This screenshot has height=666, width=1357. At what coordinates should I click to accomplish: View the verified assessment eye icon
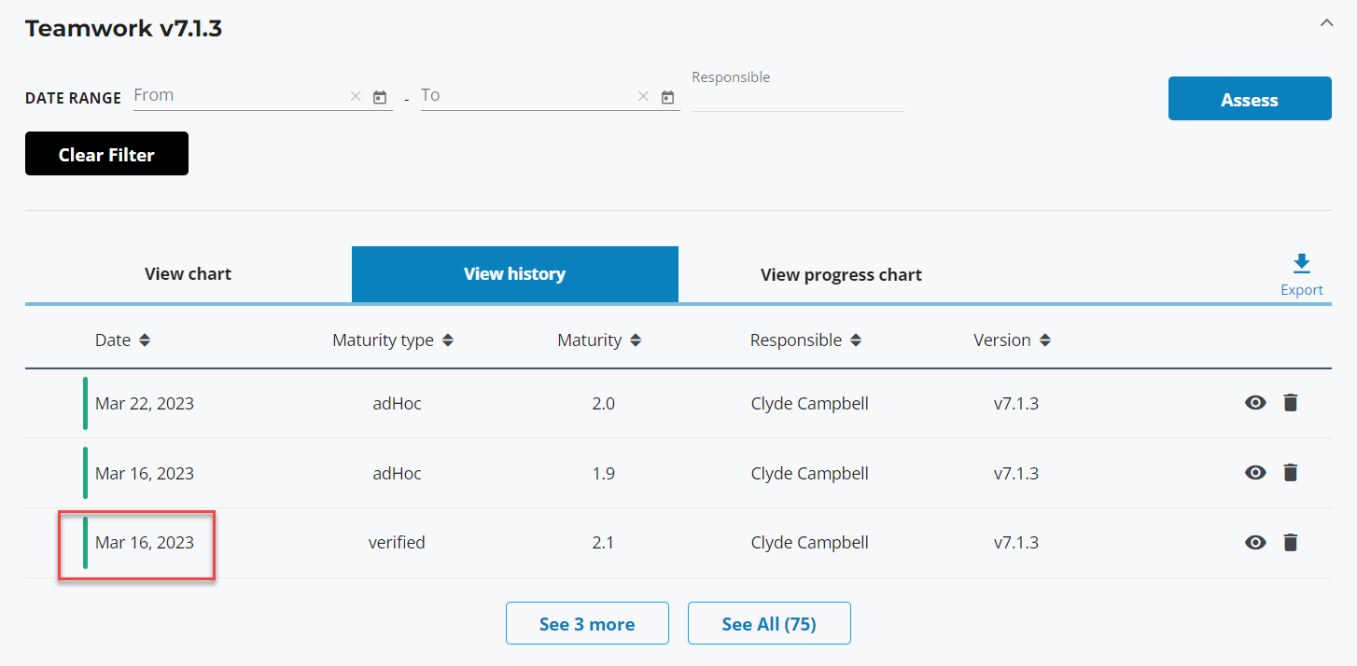(x=1255, y=543)
